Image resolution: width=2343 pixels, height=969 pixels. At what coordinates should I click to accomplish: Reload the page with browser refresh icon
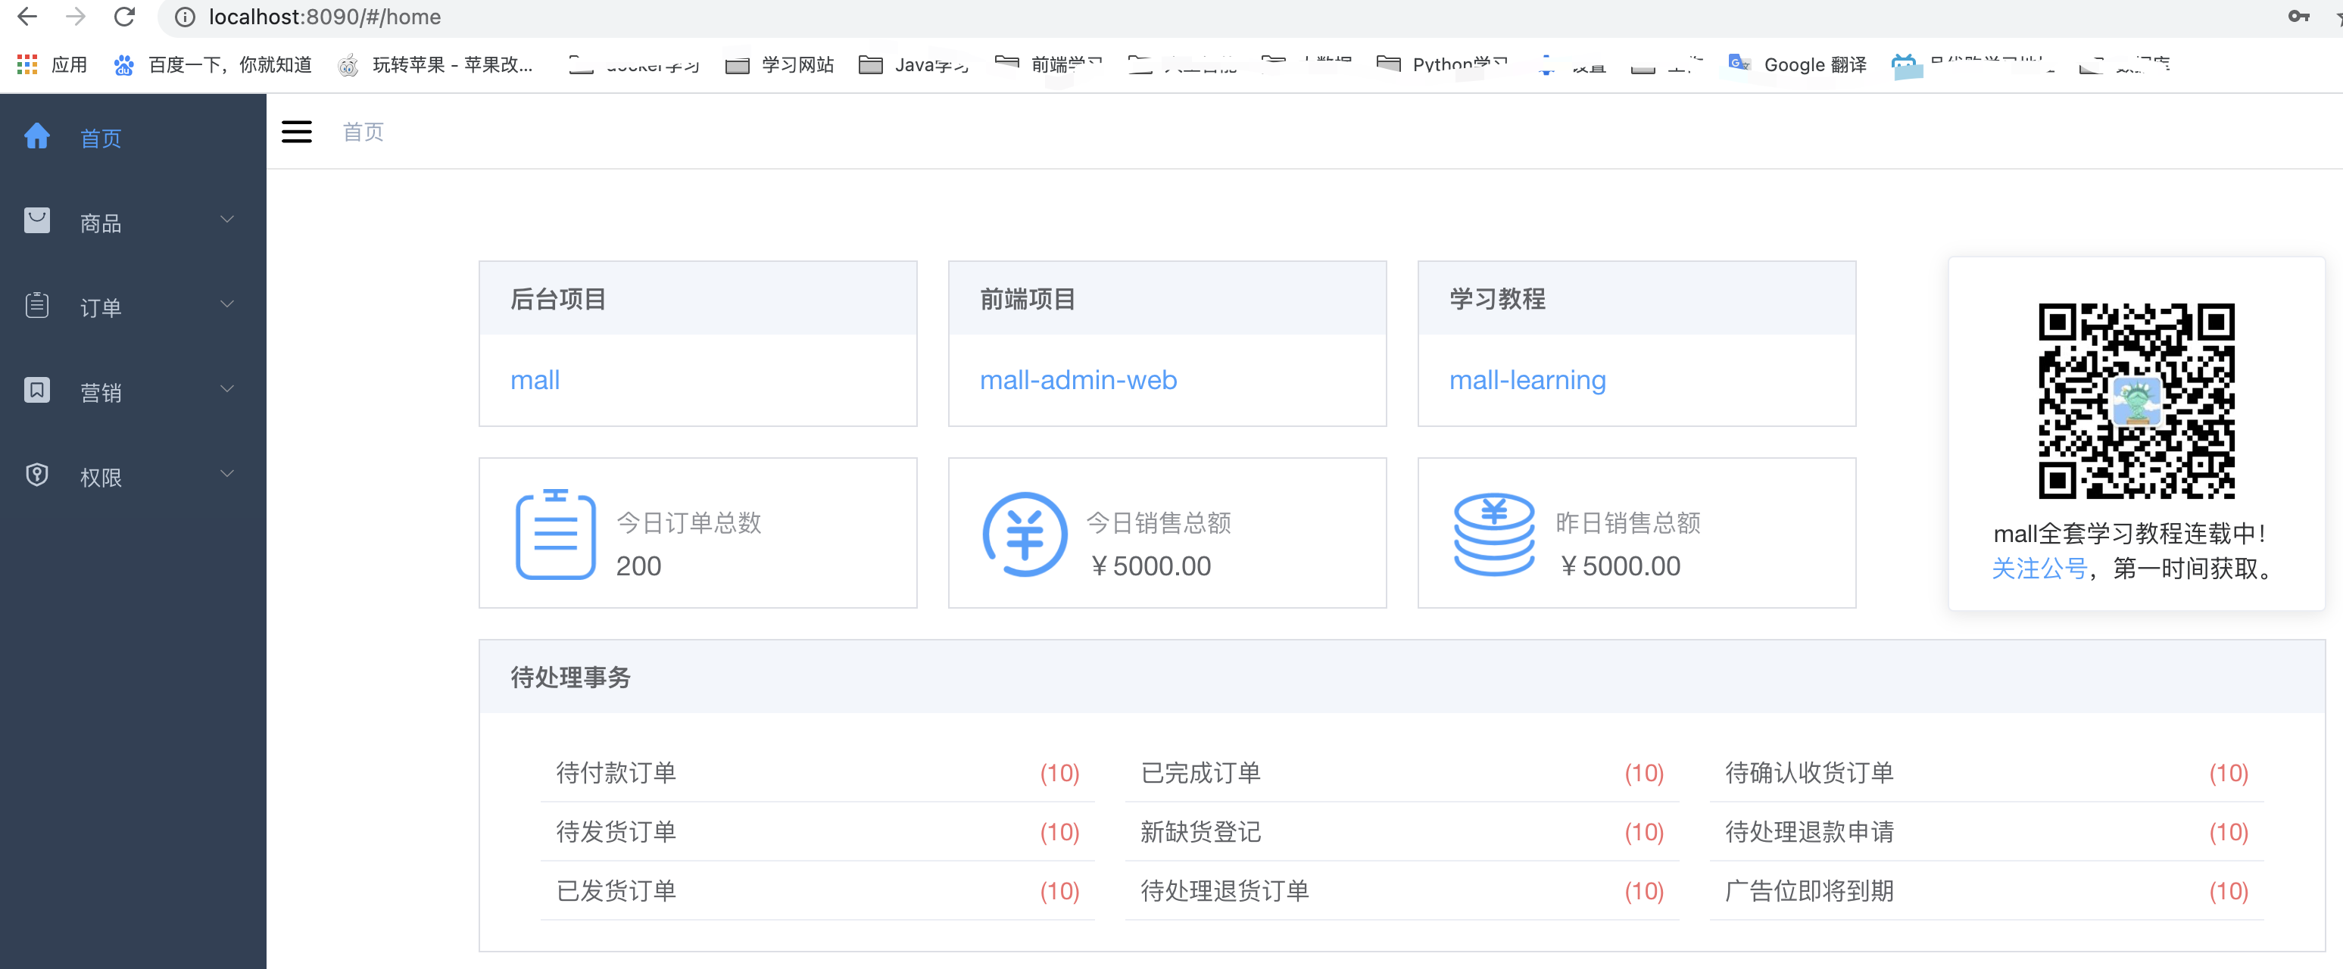(125, 17)
